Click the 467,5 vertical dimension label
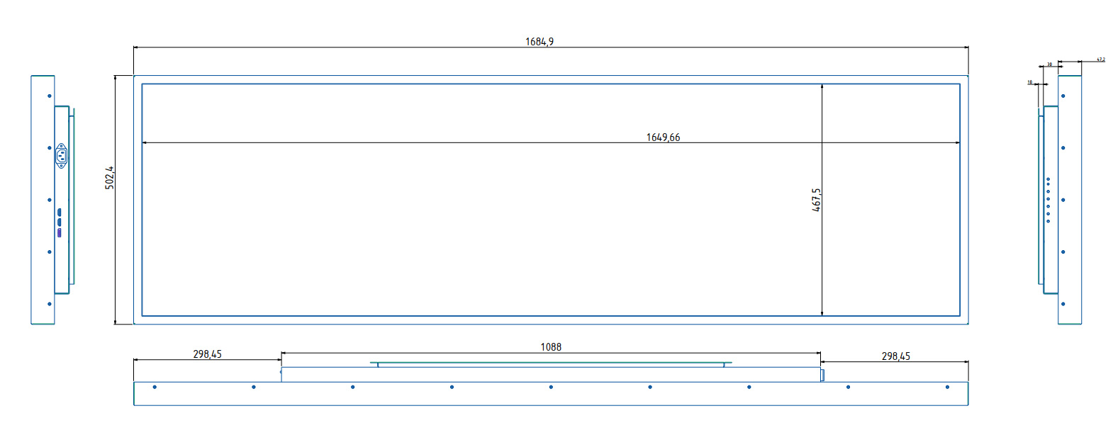The height and width of the screenshot is (423, 1113). 816,200
